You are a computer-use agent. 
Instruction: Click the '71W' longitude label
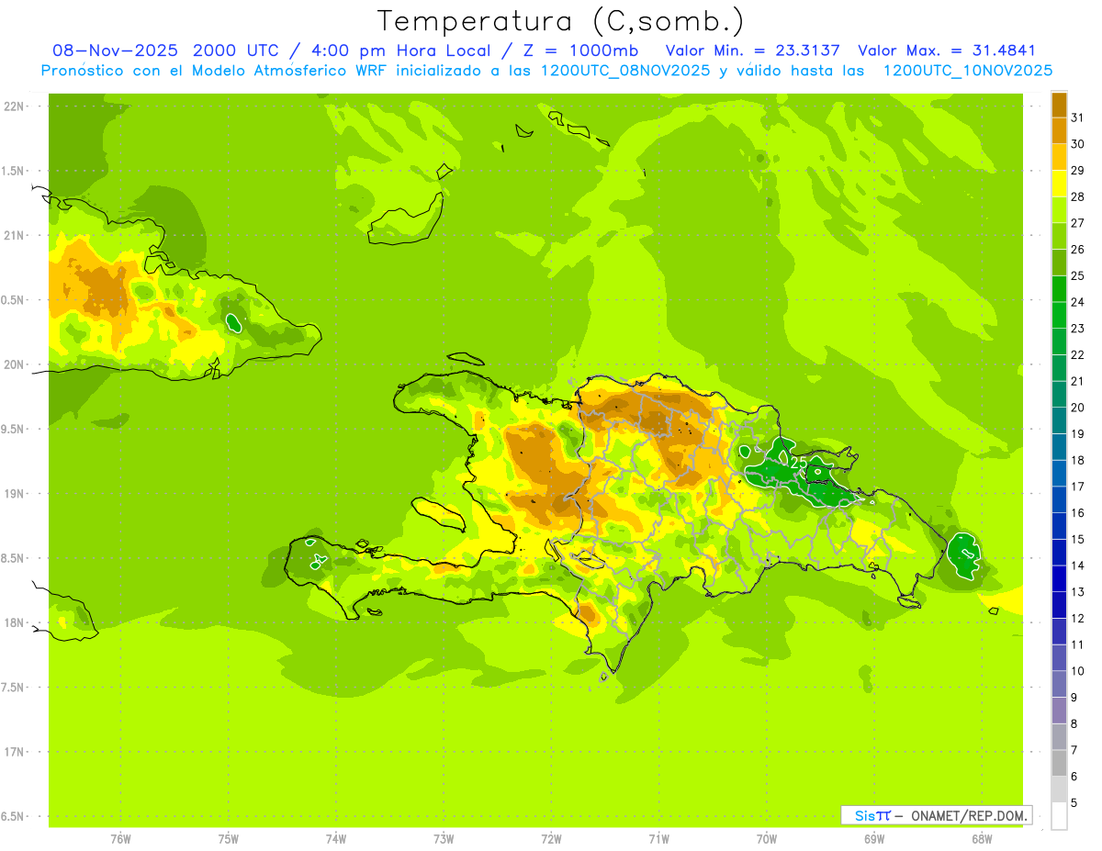click(658, 839)
